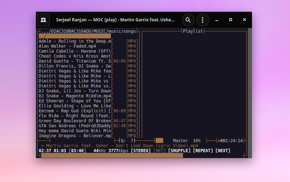290x182 pixels.
Task: Click the >001:24:24 total time
Action: (x=230, y=140)
